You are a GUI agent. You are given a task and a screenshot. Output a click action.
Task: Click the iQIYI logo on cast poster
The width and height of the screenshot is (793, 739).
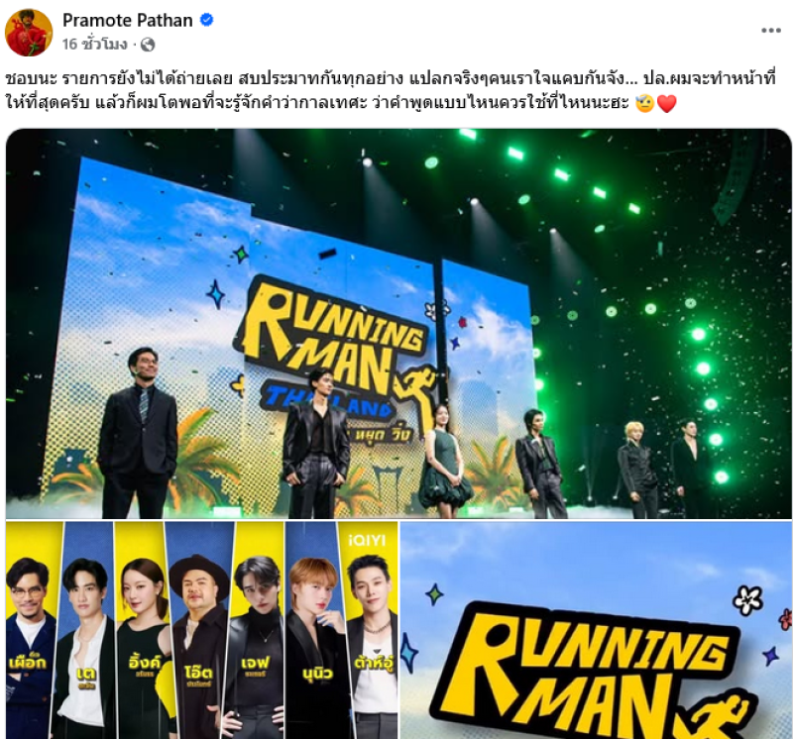(367, 541)
